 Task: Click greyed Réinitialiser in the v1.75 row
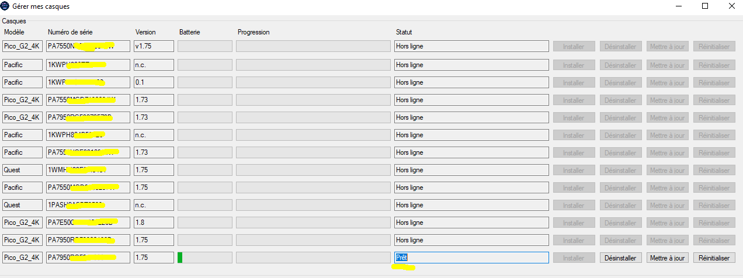(714, 46)
